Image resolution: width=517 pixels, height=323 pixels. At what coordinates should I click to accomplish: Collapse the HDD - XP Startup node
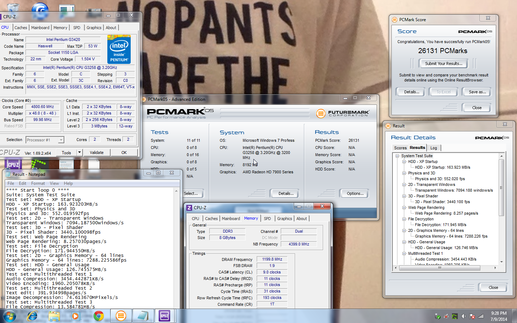point(404,161)
